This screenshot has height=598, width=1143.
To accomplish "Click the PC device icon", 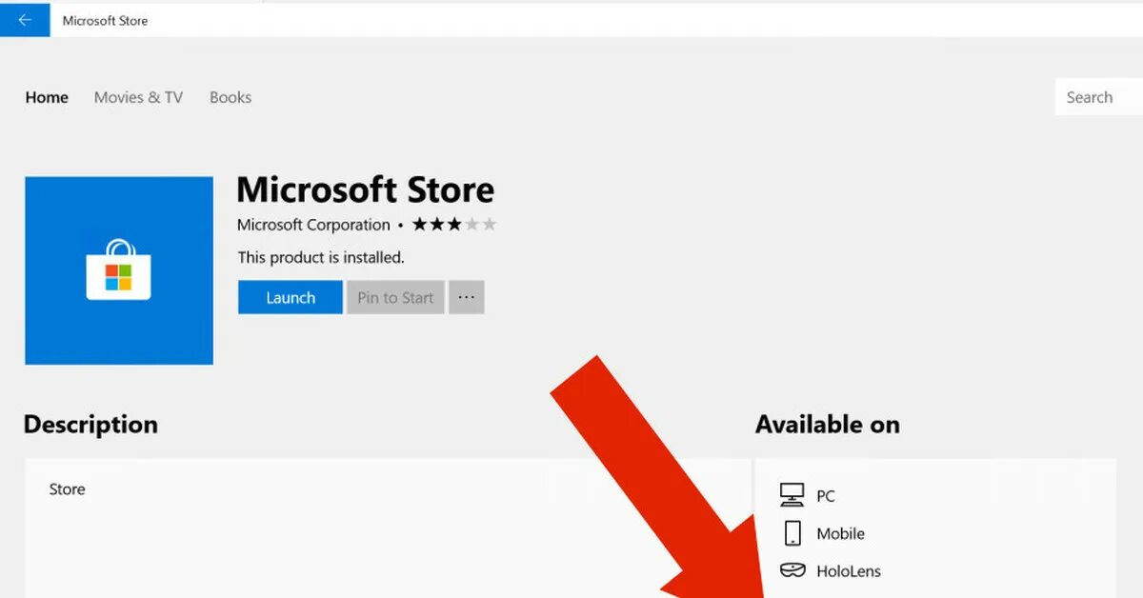I will 792,495.
